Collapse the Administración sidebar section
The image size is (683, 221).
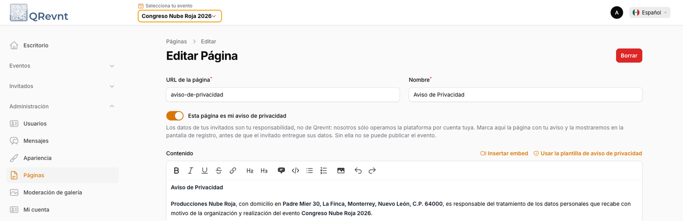[62, 106]
